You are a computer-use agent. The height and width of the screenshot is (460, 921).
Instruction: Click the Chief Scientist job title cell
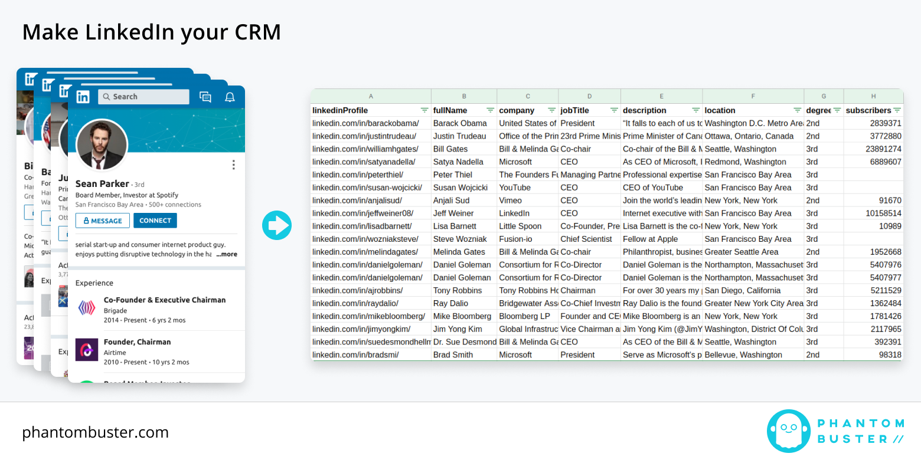coord(589,239)
